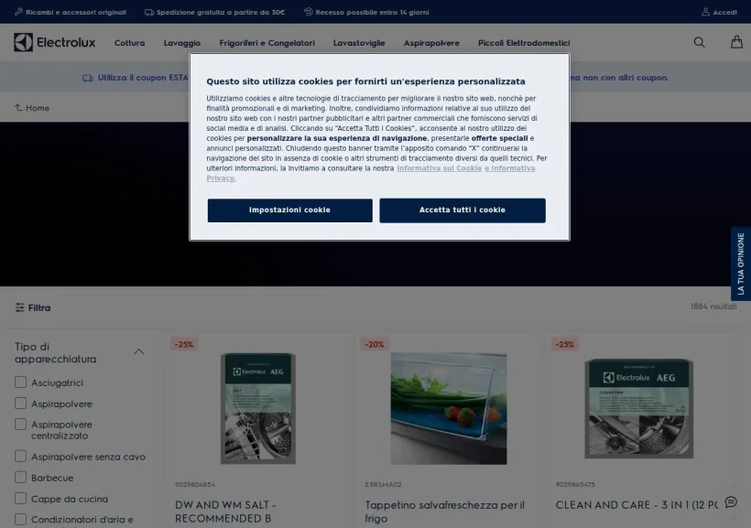Open CLEAN AND CARE 3 IN 1 title

(x=637, y=505)
